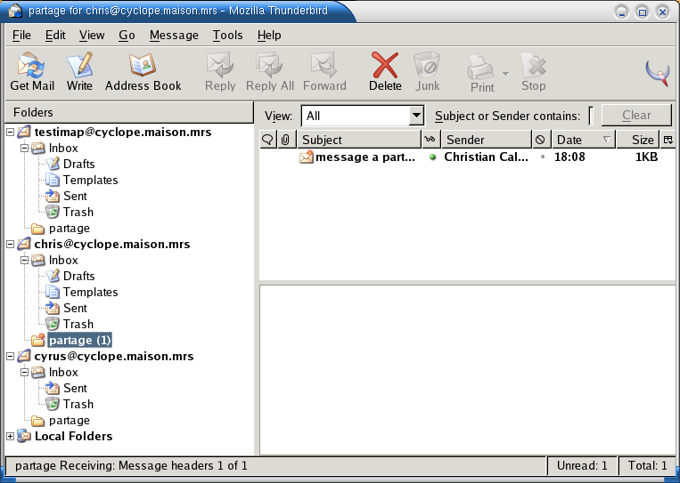Sort by read status glasses column

click(430, 140)
